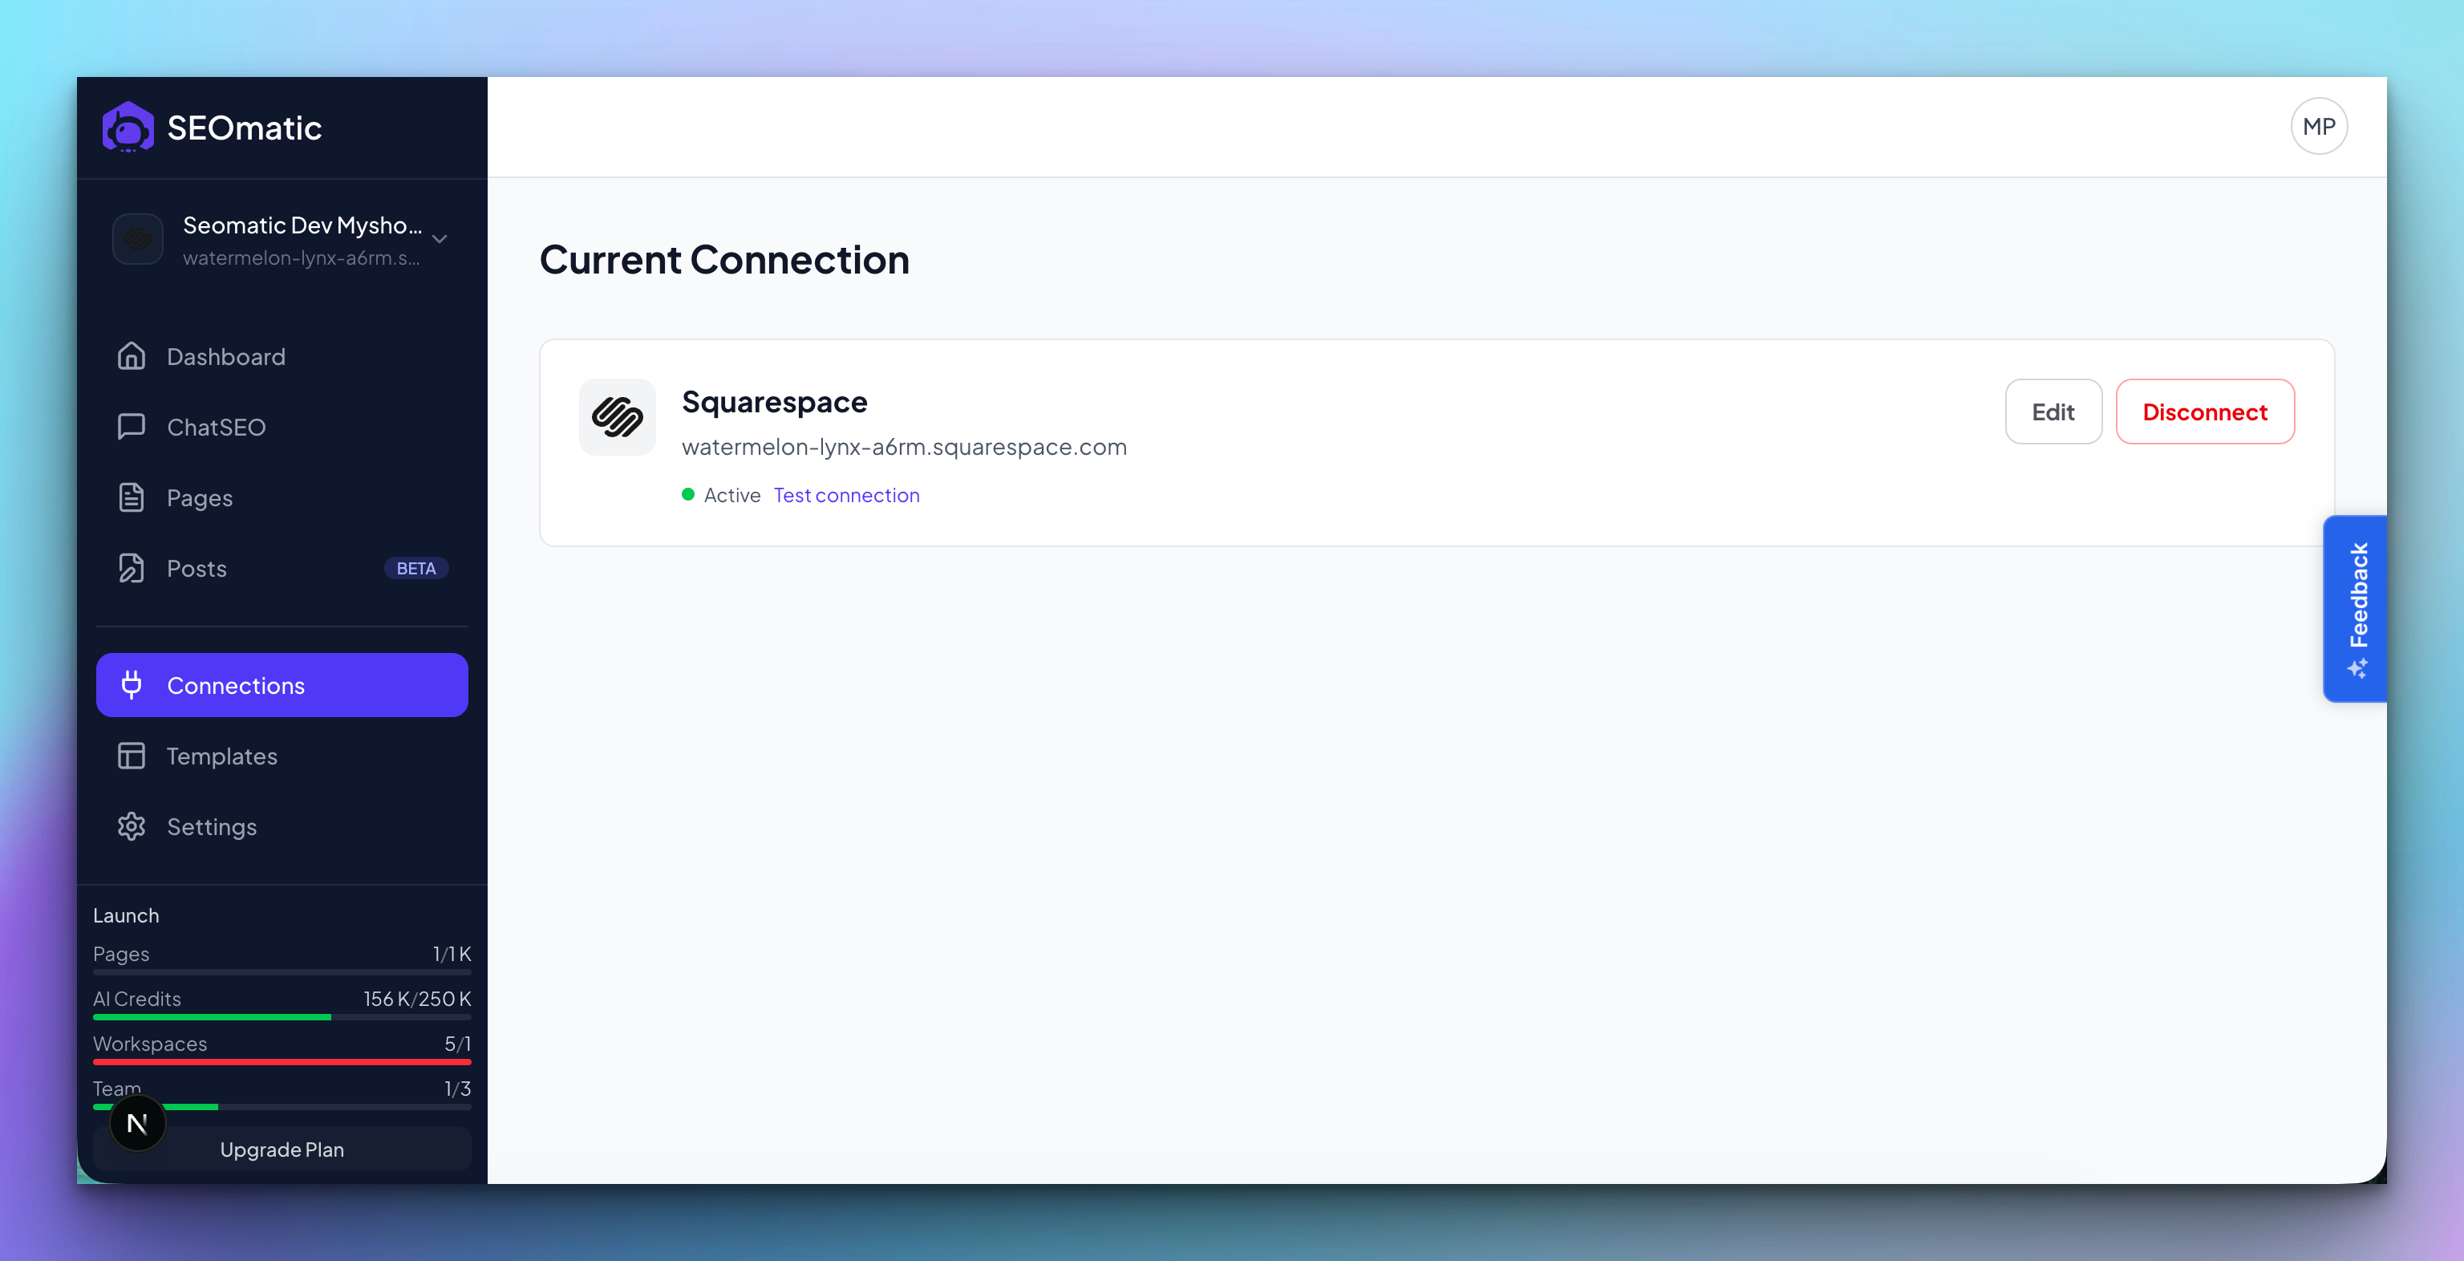Open the MP user avatar menu
2464x1261 pixels.
click(x=2319, y=126)
